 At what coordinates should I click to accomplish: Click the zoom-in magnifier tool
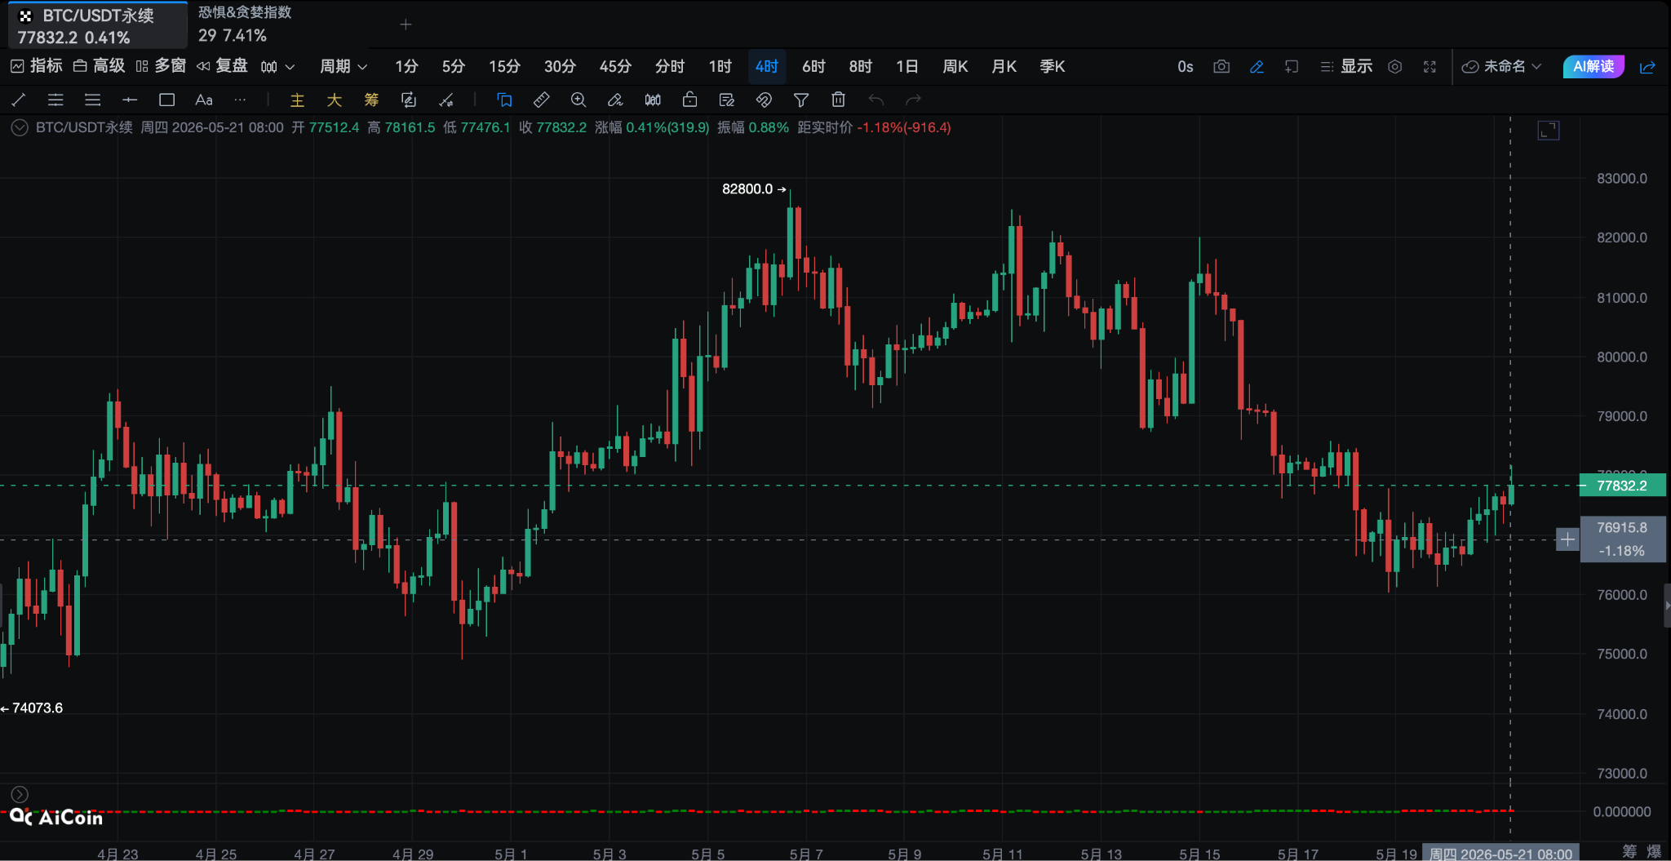[578, 100]
